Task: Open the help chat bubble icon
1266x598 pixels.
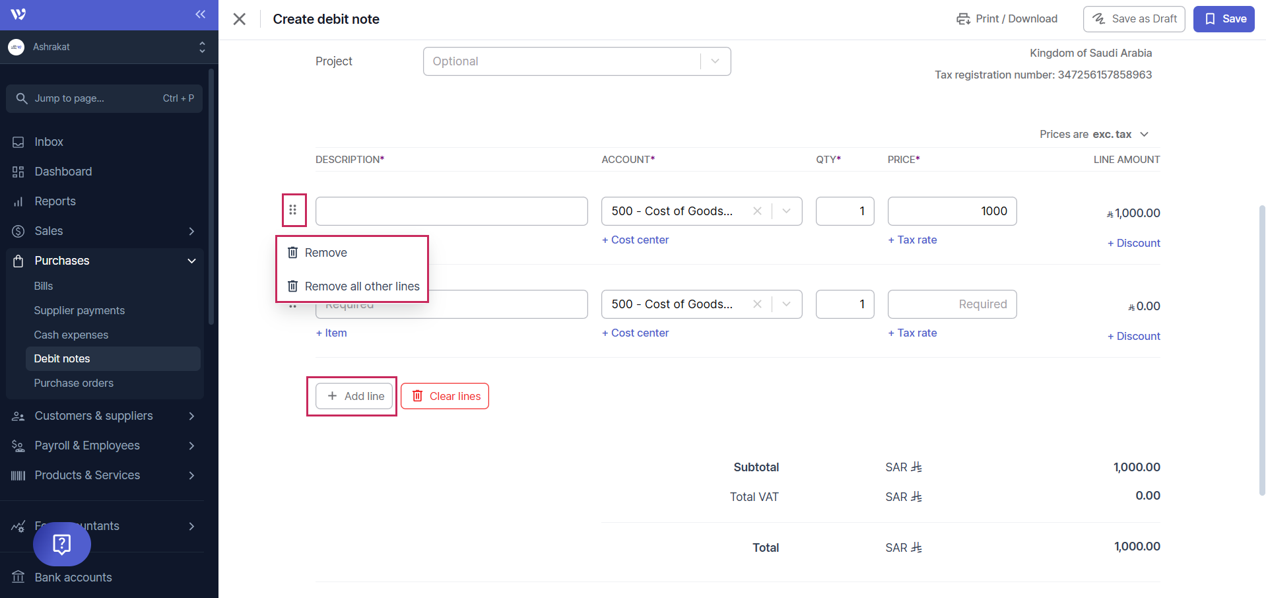Action: click(x=62, y=544)
